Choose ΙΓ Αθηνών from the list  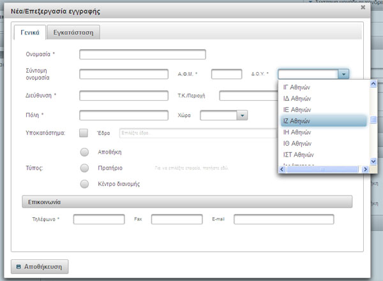click(324, 87)
